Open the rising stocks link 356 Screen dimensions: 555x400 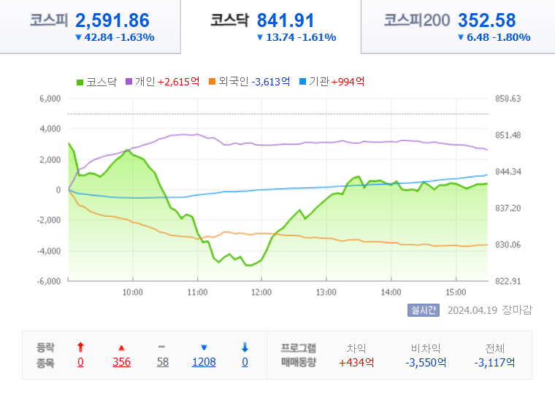pyautogui.click(x=121, y=362)
